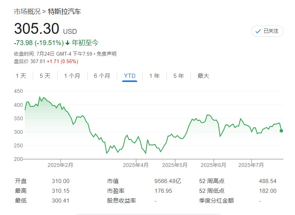Screen dimensions: 295x215
Task: Select the 最大 range tab
Action: [x=203, y=76]
